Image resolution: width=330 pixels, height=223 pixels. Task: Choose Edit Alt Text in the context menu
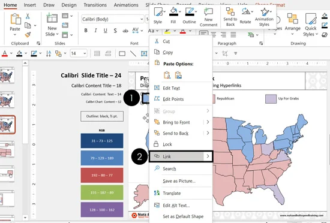(x=181, y=206)
